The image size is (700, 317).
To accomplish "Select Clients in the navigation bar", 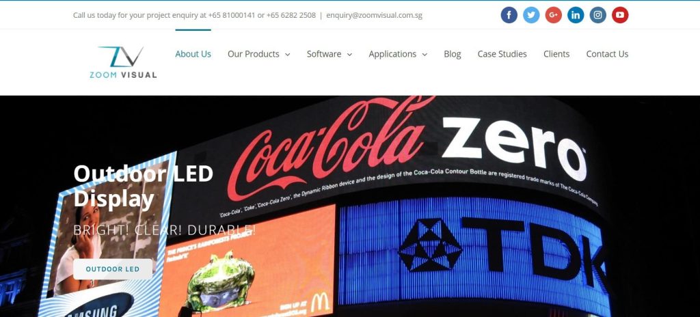I will point(556,54).
